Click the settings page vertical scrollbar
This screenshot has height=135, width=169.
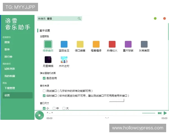pyautogui.click(x=168, y=31)
